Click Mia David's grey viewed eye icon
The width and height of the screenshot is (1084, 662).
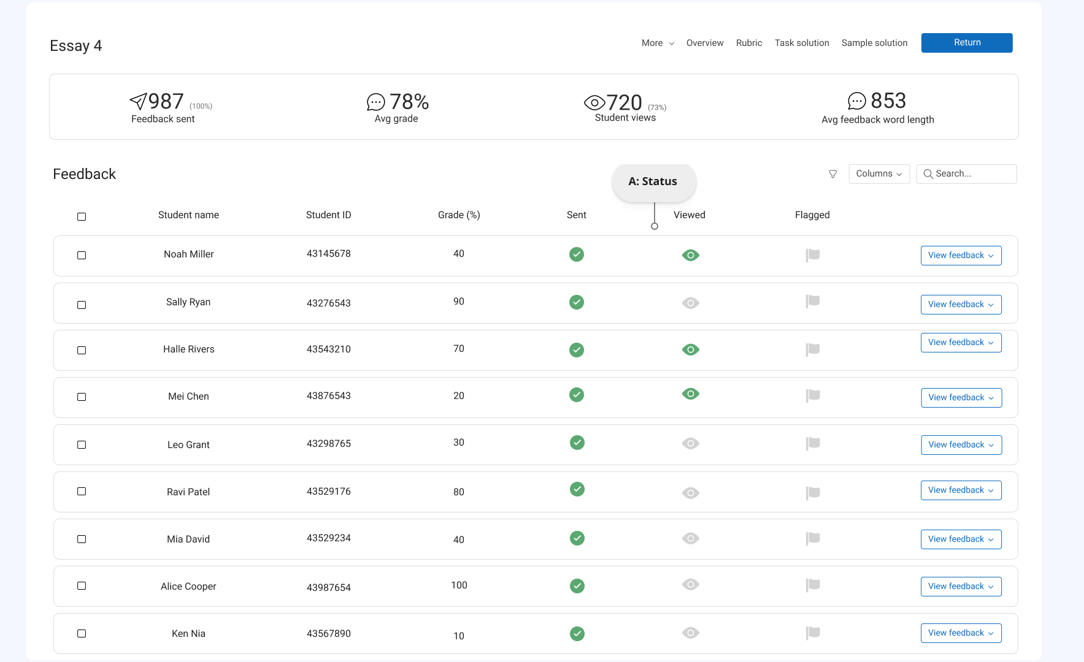click(691, 538)
